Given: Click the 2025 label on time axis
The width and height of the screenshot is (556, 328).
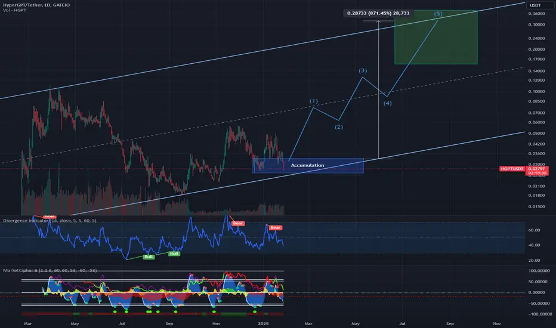Looking at the screenshot, I should (263, 323).
